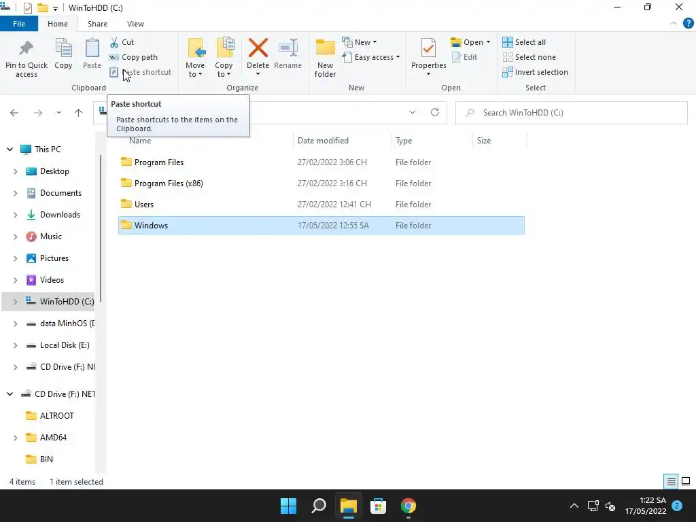The height and width of the screenshot is (522, 696).
Task: Open the Copy to menu
Action: (224, 58)
